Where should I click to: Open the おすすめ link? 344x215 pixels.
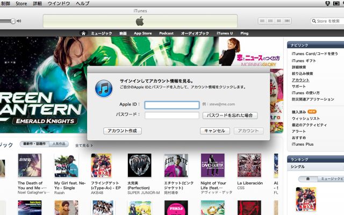(x=299, y=138)
